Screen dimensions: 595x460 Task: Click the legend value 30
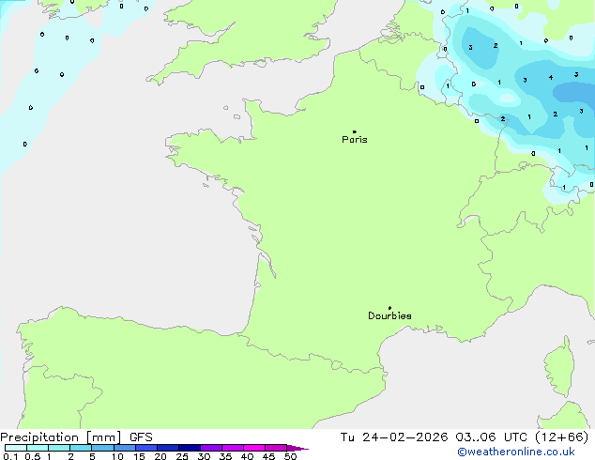(x=204, y=456)
